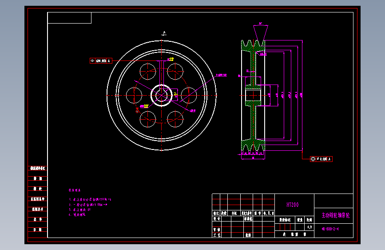The height and width of the screenshot is (250, 385).
Task: Select the 分区 header cell in title block
Action: (x=234, y=214)
